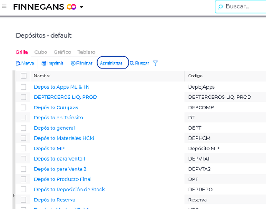
Task: Expand the Finnegans dropdown arrow
Action: (82, 7)
